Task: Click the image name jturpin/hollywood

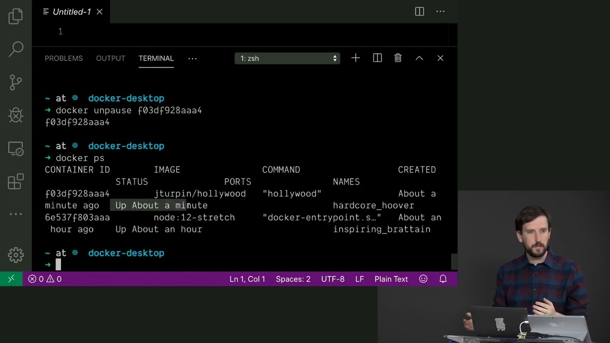Action: point(200,193)
